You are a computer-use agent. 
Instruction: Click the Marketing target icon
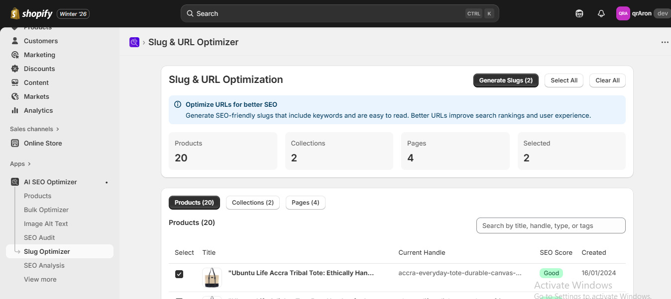[15, 55]
